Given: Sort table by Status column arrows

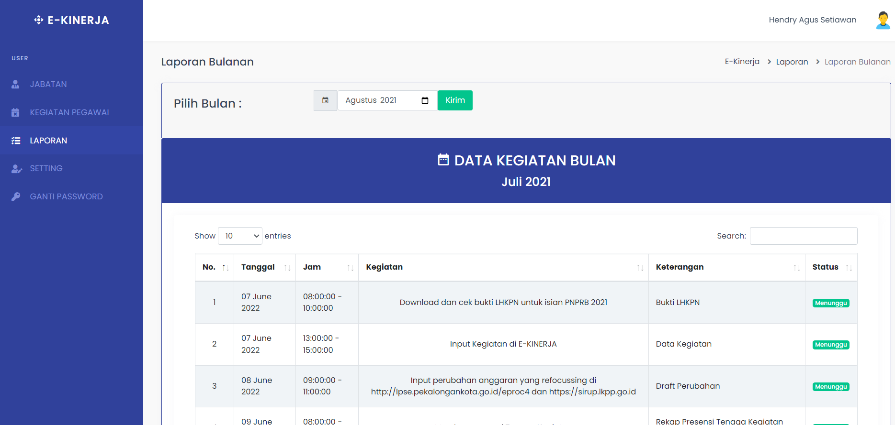Looking at the screenshot, I should pos(849,268).
